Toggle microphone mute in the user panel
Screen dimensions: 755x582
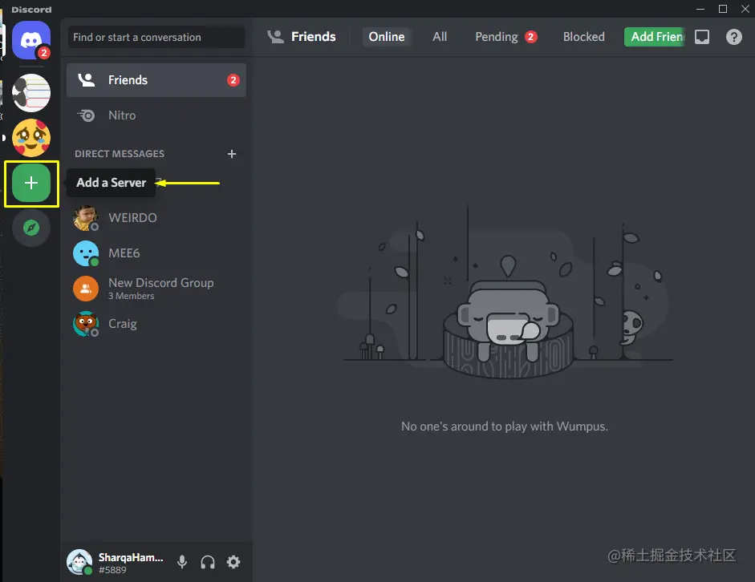coord(182,562)
